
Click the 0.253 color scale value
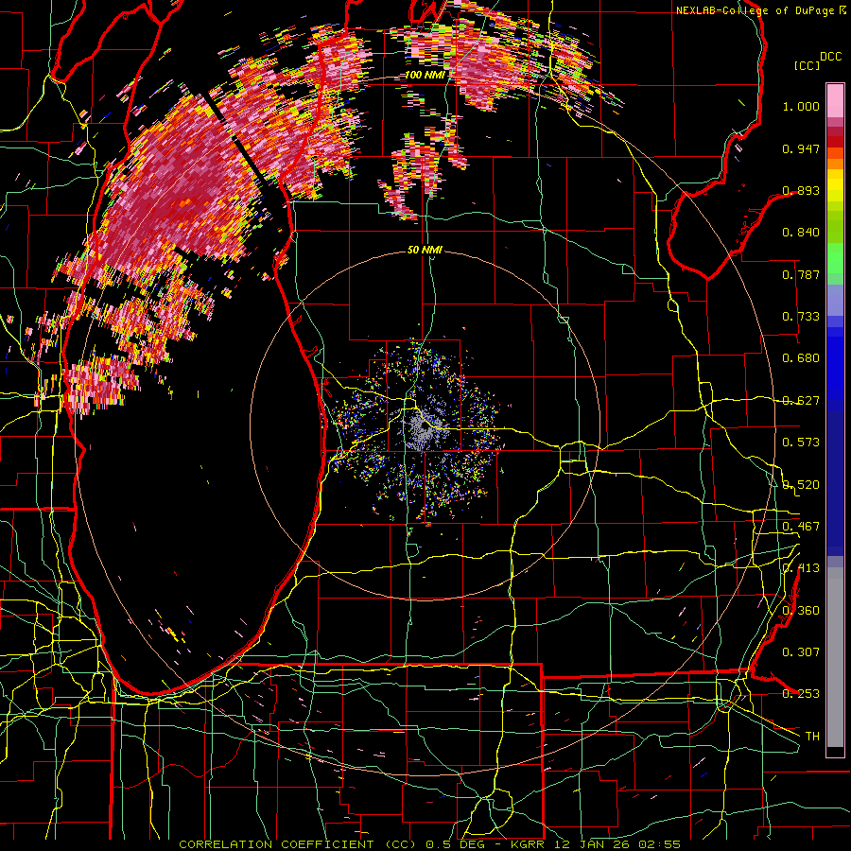(x=801, y=694)
